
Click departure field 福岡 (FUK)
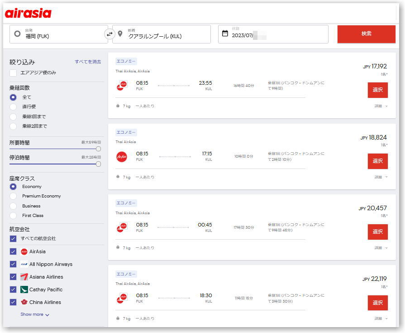pyautogui.click(x=59, y=34)
